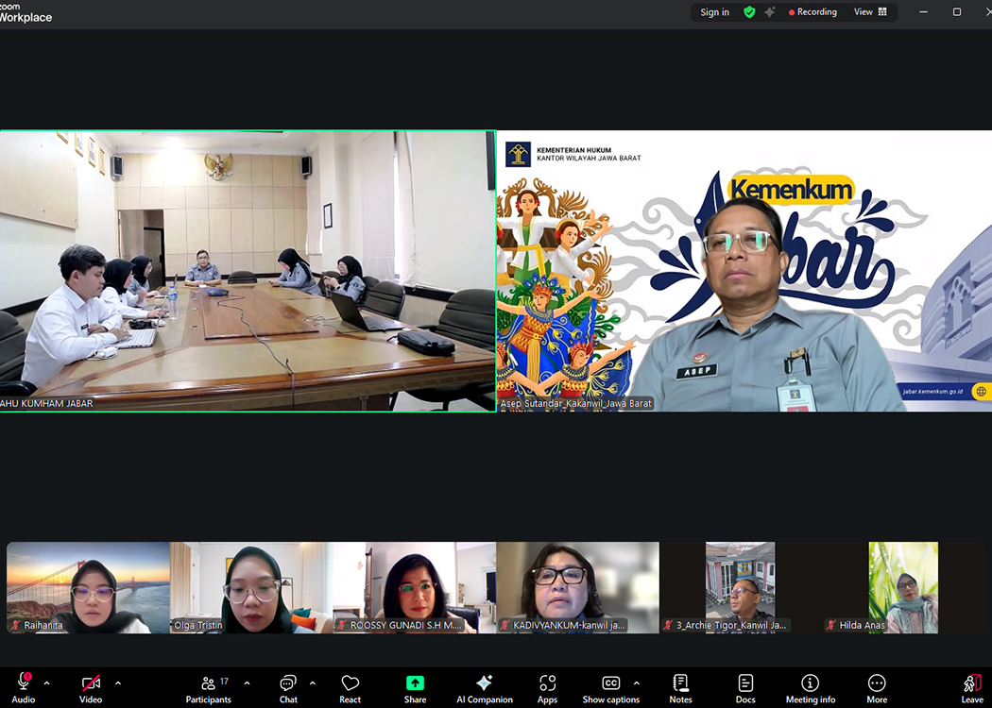Enable Show captions
Viewport: 992px width, 708px height.
click(x=610, y=687)
